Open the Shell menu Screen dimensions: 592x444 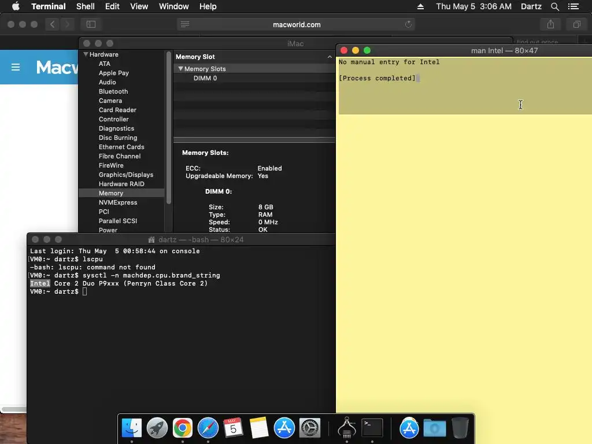pos(86,6)
